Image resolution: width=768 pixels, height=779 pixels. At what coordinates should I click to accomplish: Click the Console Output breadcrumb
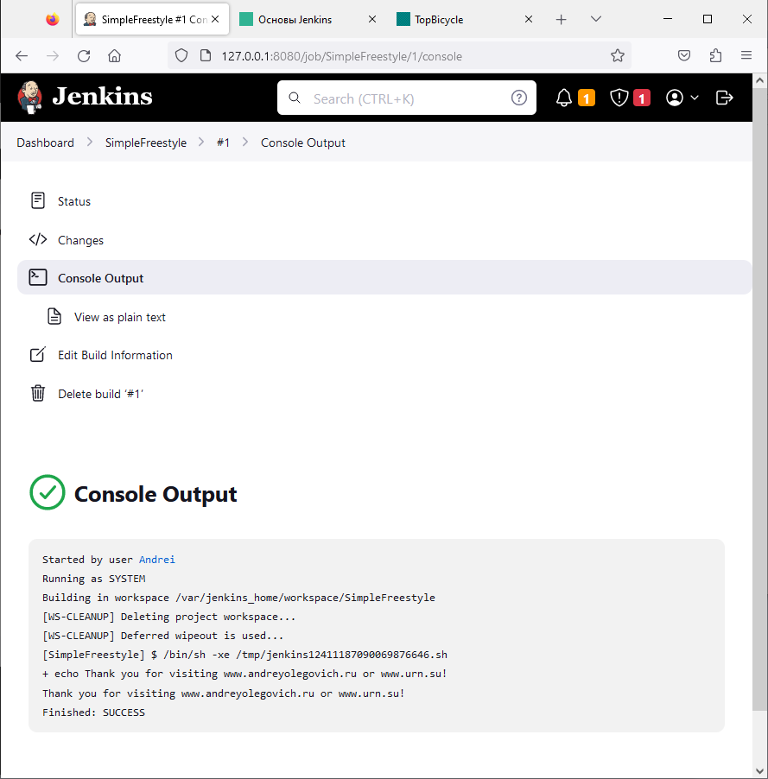coord(302,142)
